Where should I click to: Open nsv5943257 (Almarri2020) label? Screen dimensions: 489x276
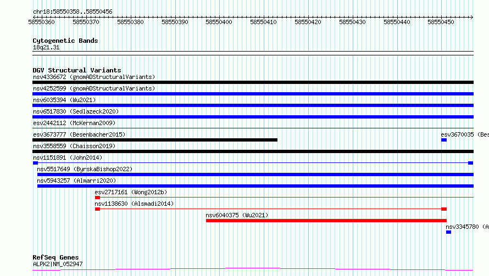point(76,181)
